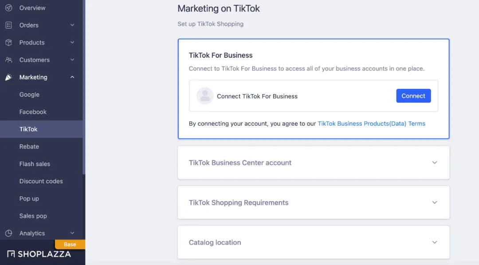Click the Overview paper-plane icon

[8, 8]
